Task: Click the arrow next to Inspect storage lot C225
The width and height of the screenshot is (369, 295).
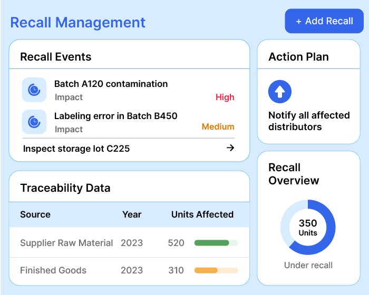Action: (230, 148)
